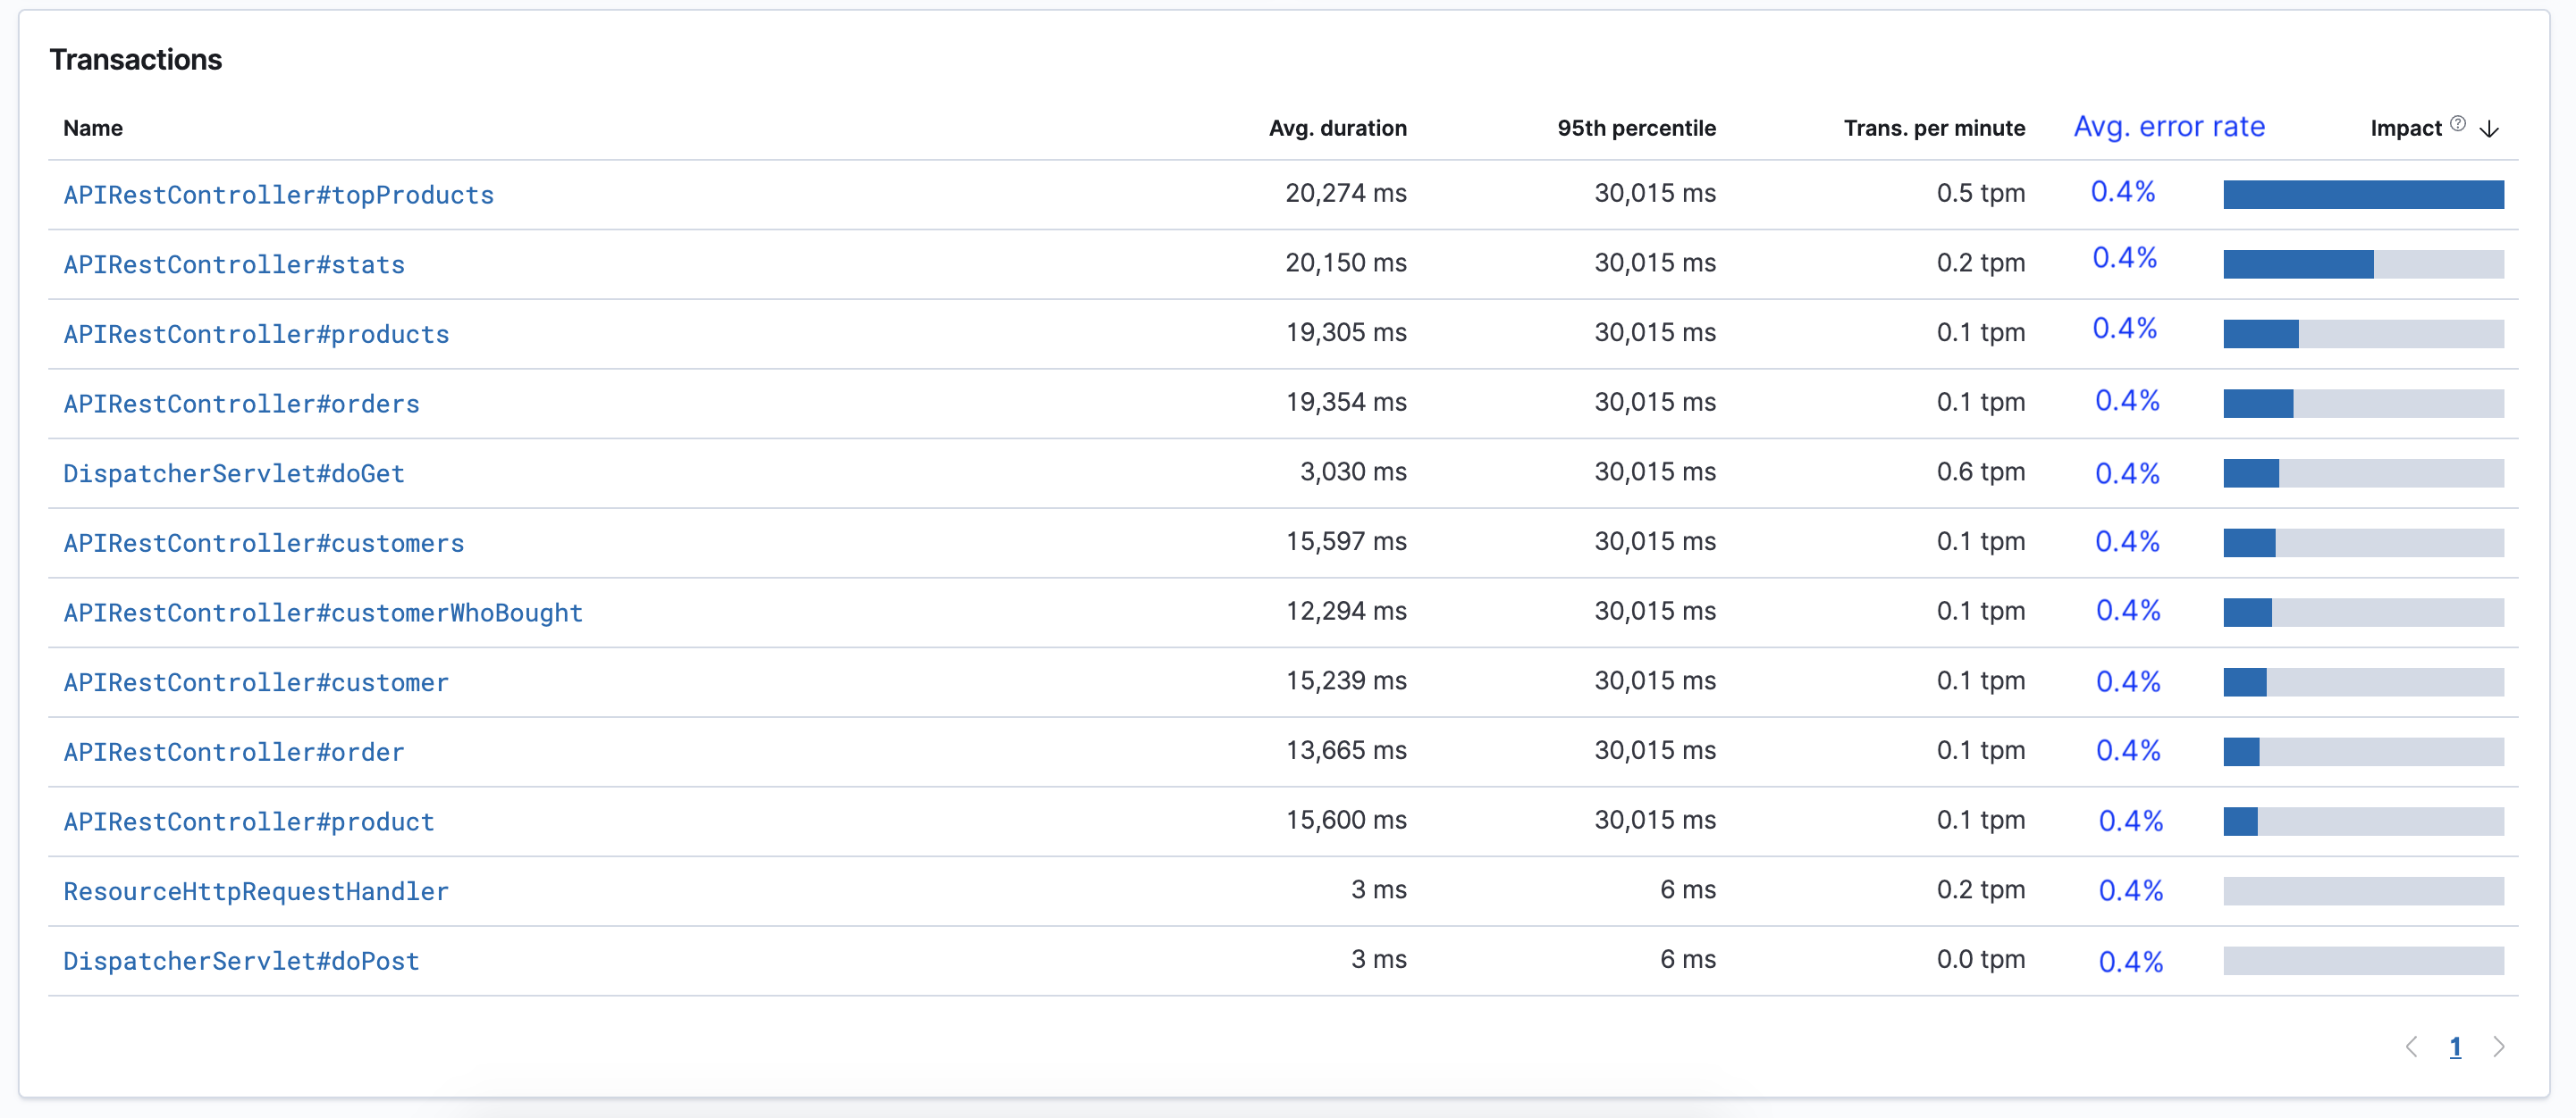This screenshot has width=2576, height=1118.
Task: View details for APIRestController#products
Action: 256,334
